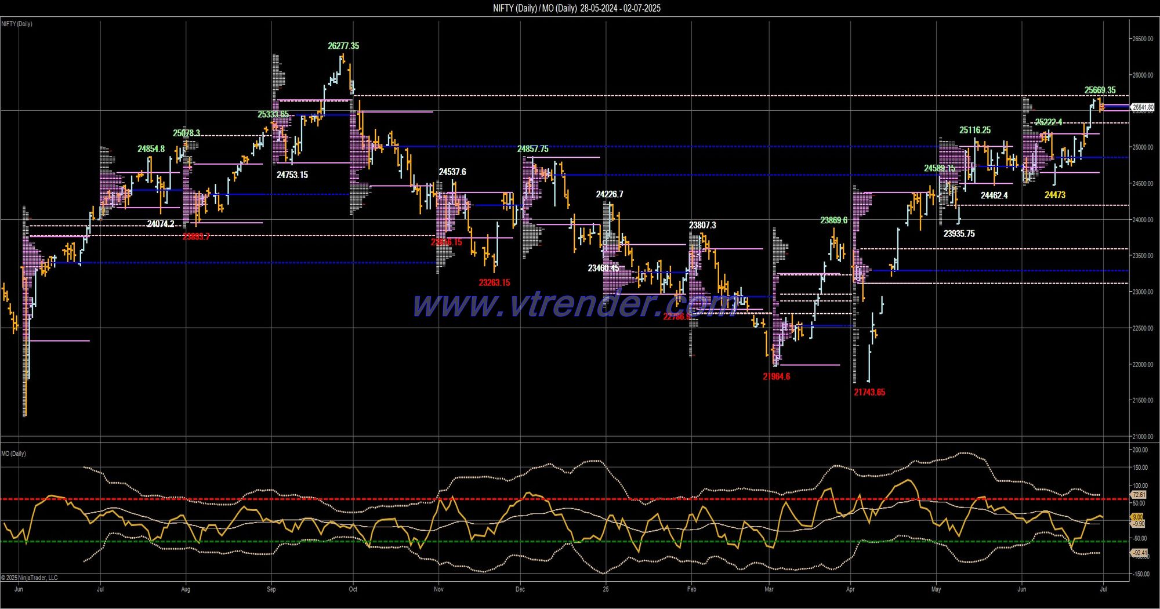Click the 24500.00 price axis label

(x=1143, y=184)
